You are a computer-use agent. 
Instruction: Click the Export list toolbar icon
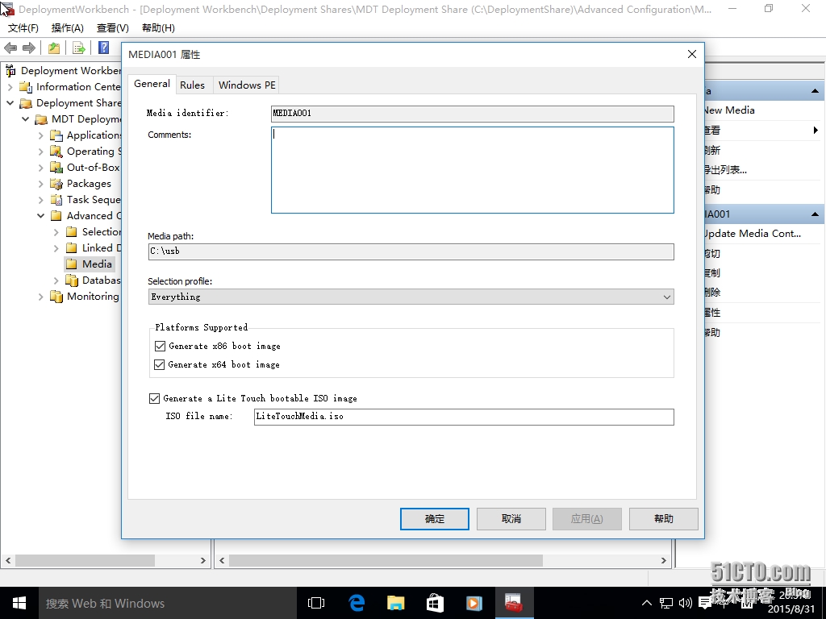79,48
